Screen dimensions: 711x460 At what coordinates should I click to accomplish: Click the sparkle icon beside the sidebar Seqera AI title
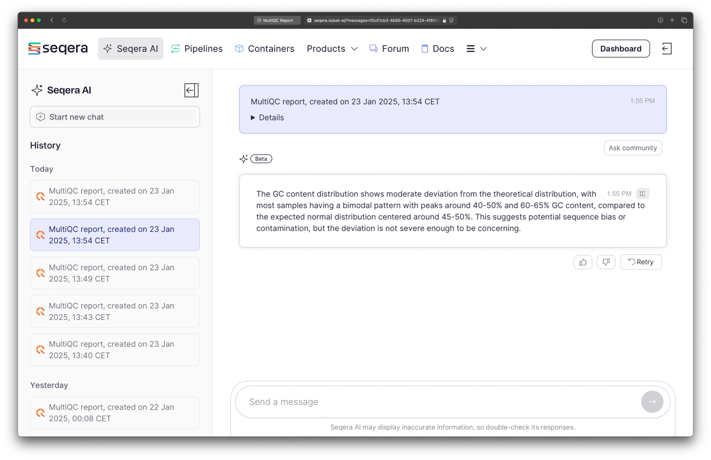coord(37,90)
